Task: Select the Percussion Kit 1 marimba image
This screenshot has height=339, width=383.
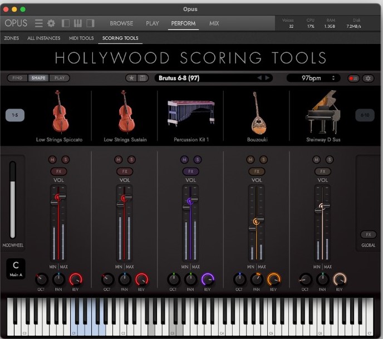Action: (191, 113)
